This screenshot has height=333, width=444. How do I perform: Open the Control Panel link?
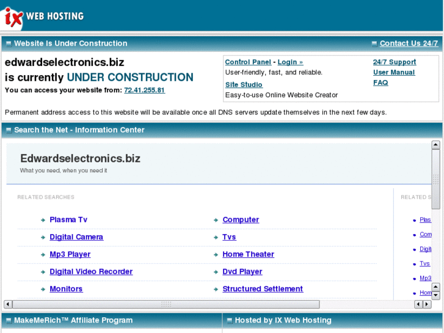(x=248, y=62)
